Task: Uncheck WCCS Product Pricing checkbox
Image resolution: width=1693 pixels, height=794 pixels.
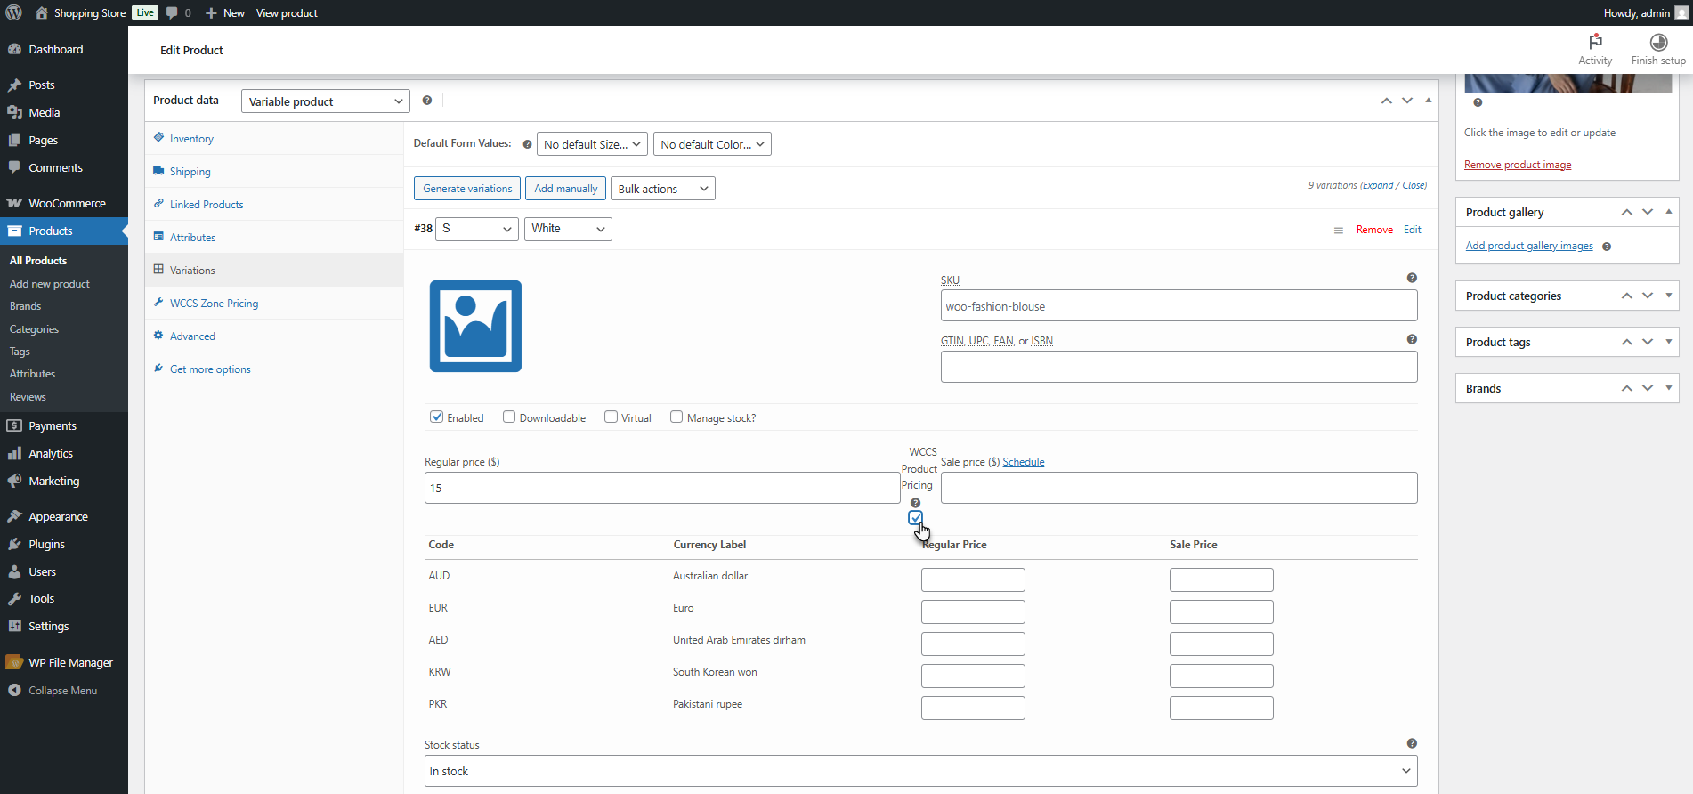Action: click(x=915, y=518)
